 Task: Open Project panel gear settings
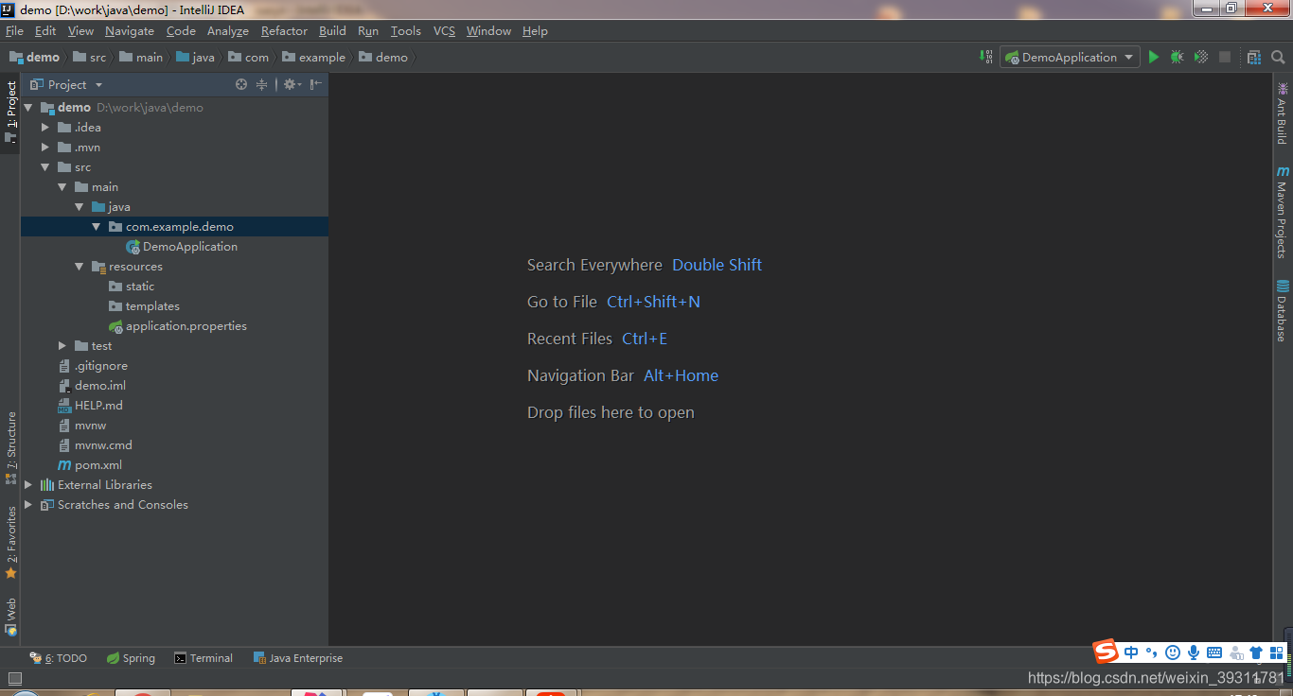click(x=292, y=84)
